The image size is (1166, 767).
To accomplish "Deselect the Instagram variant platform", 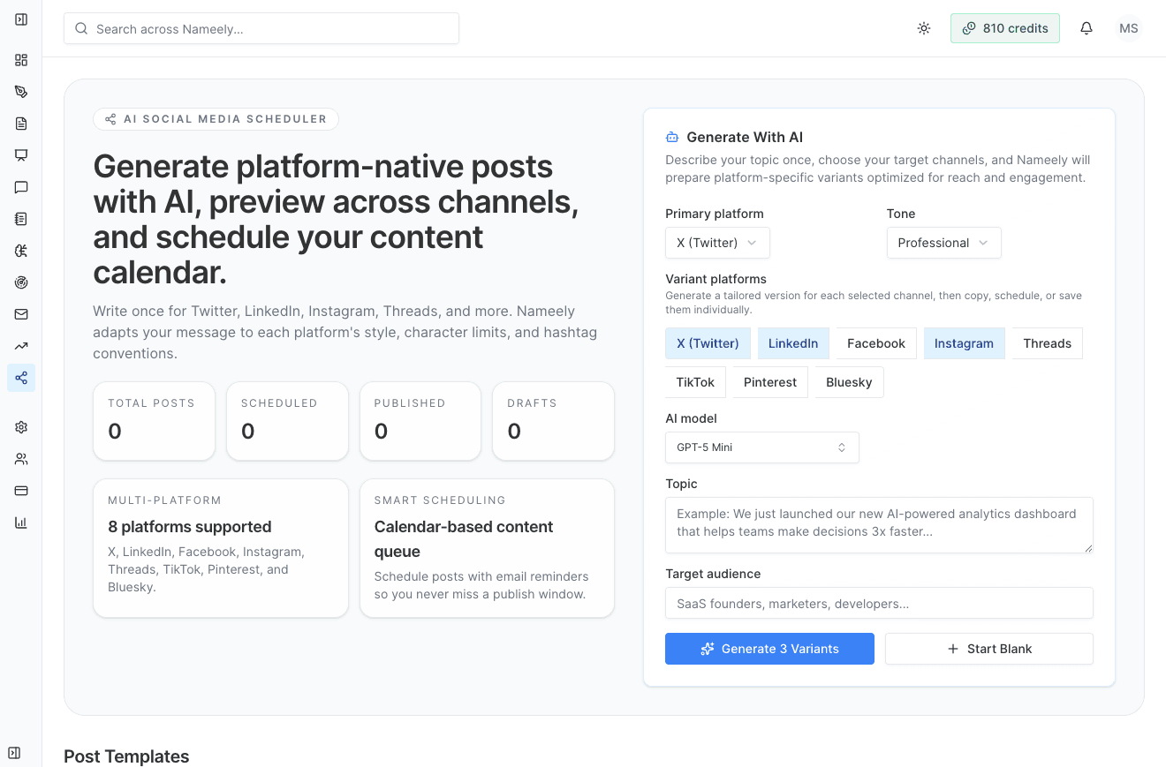I will click(964, 342).
